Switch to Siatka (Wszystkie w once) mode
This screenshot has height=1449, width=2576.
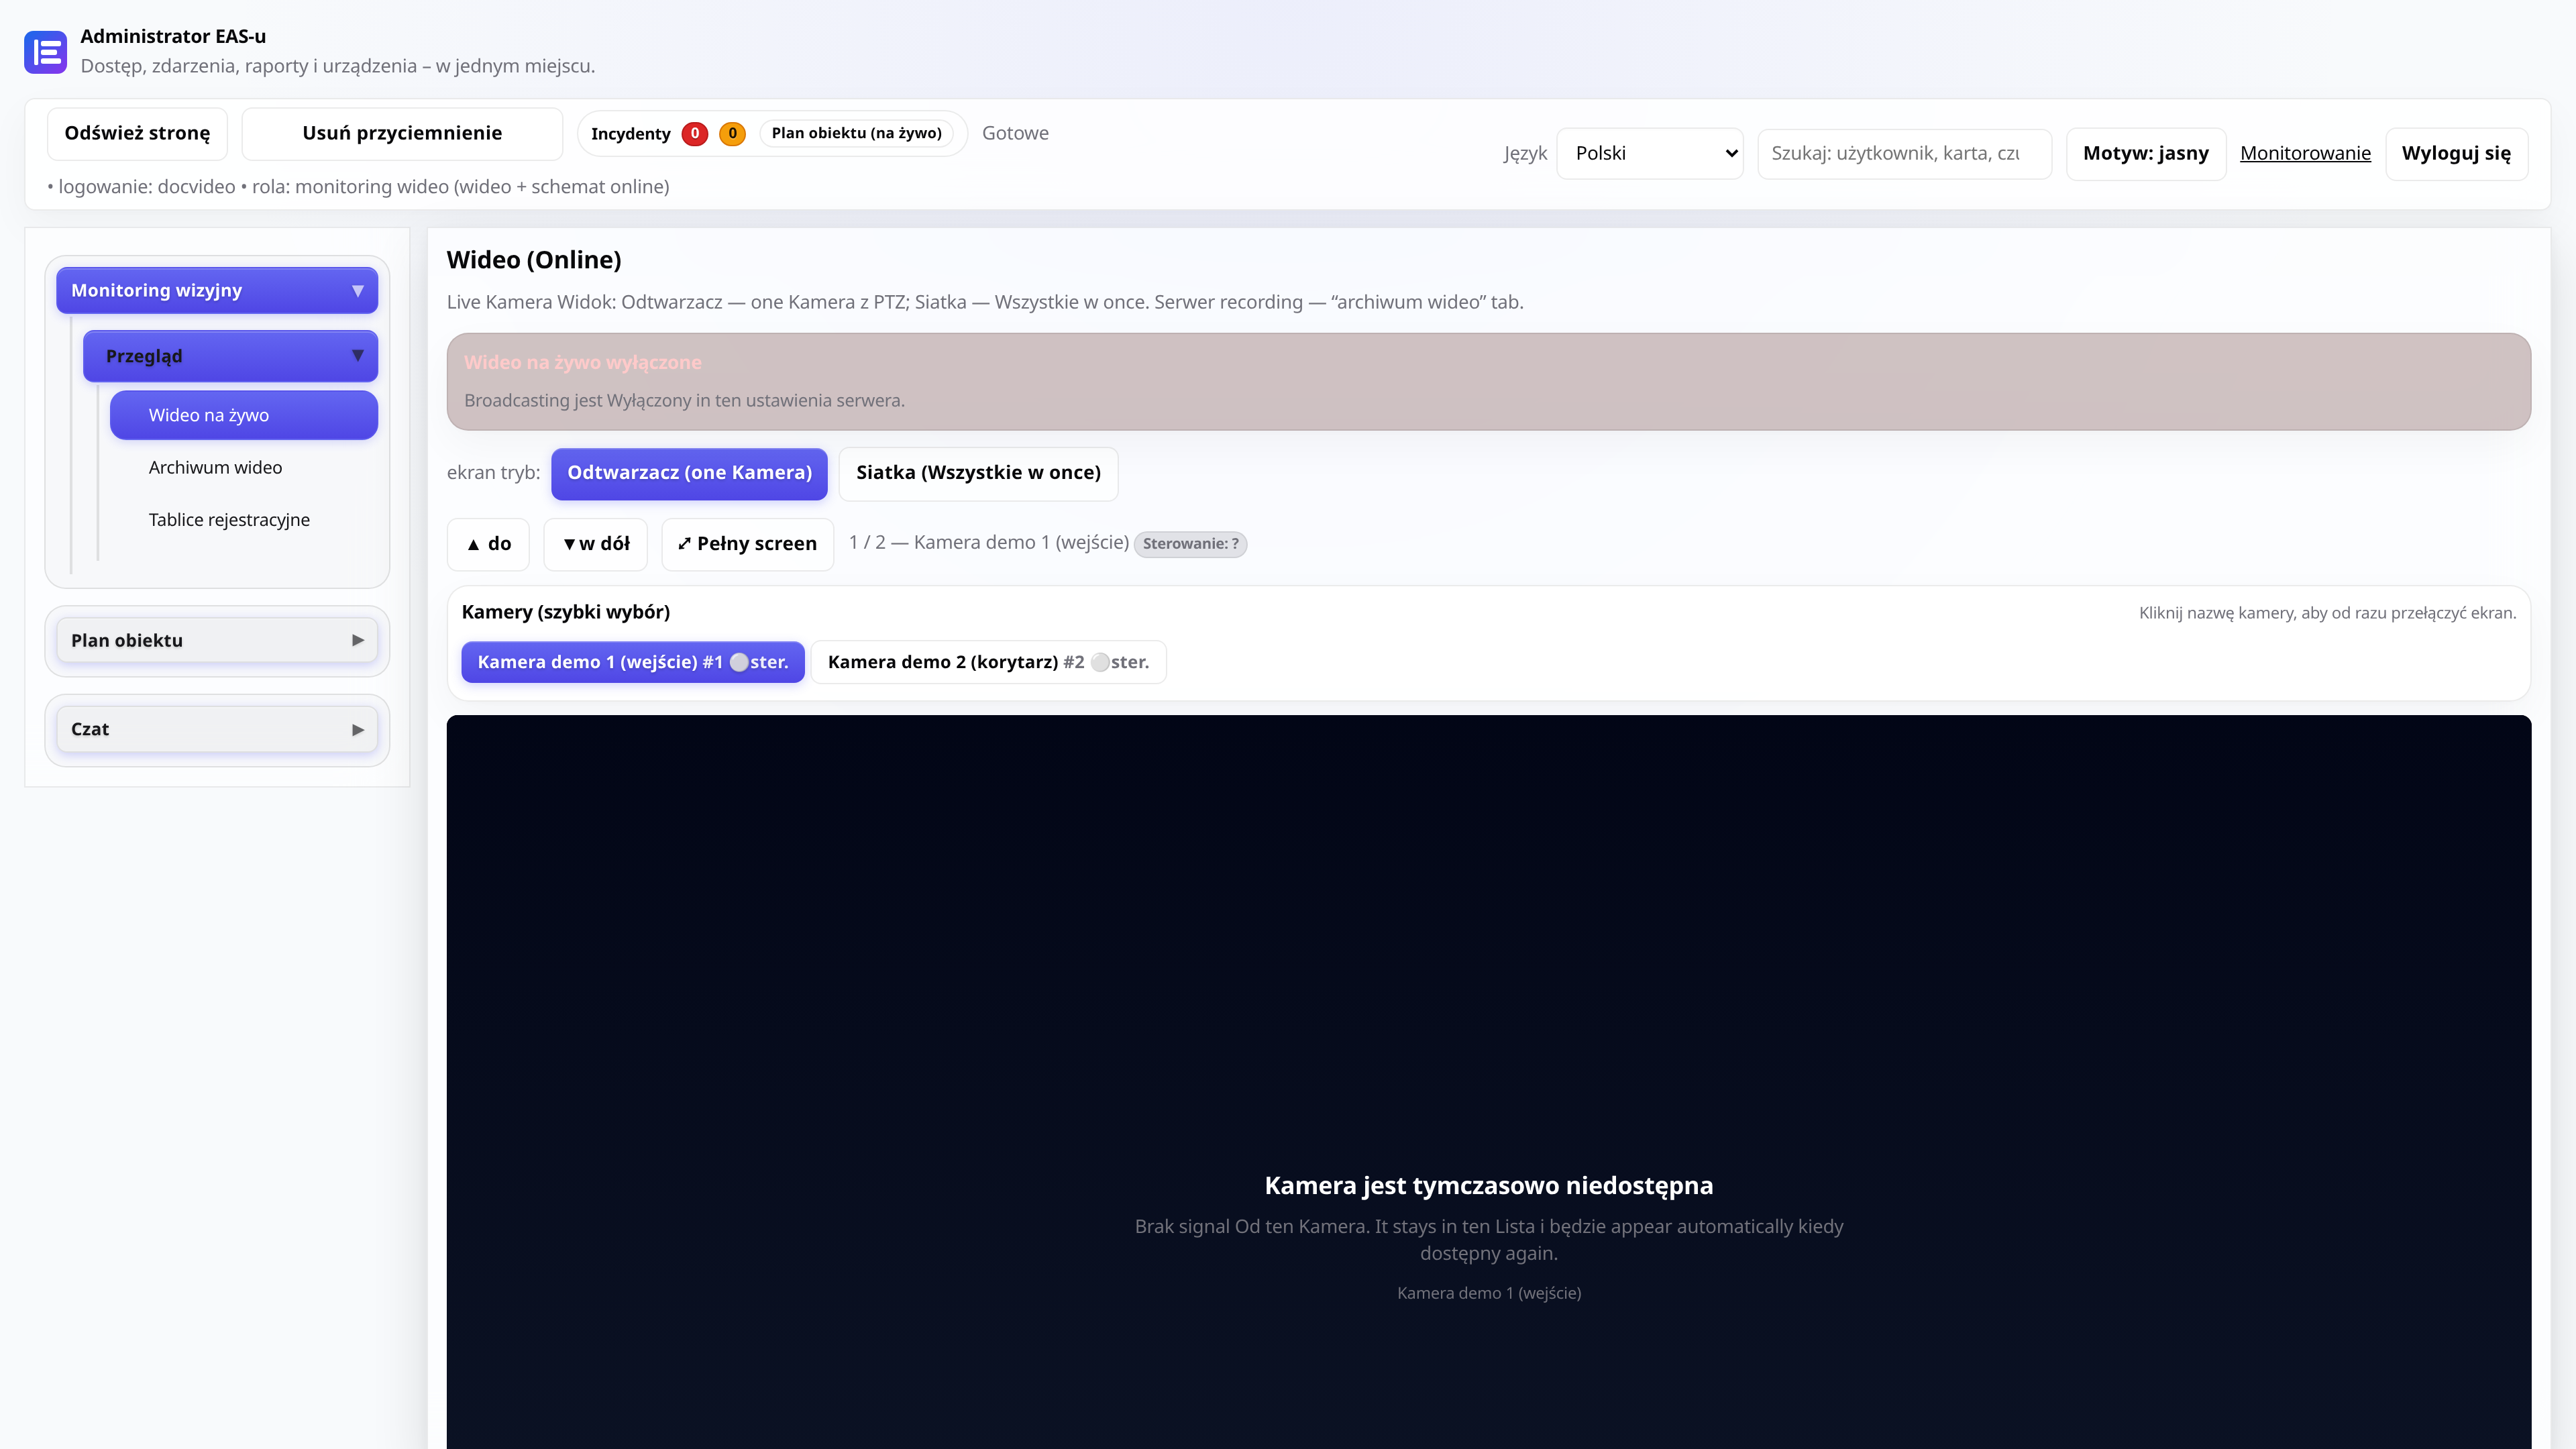(x=979, y=473)
